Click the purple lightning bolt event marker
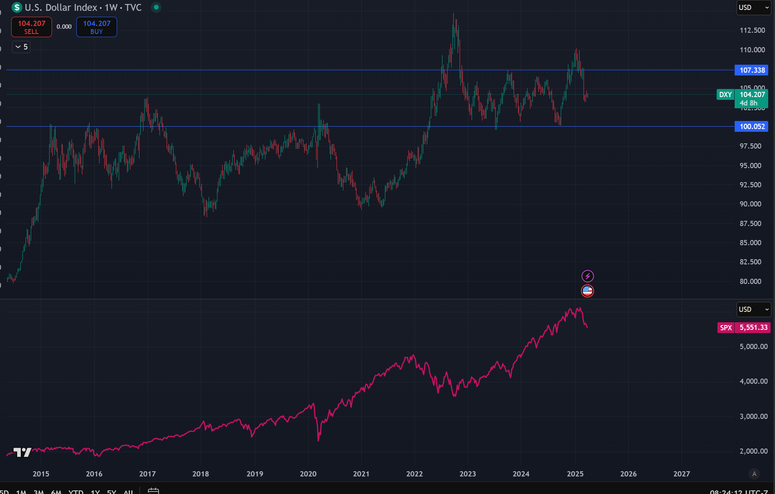Screen dimensions: 775x494 [587, 276]
